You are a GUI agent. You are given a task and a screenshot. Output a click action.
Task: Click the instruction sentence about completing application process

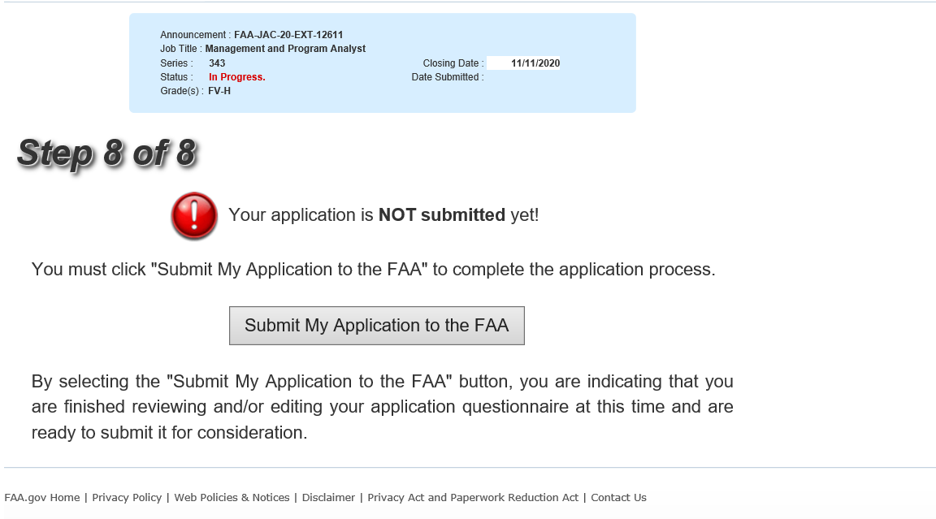373,270
